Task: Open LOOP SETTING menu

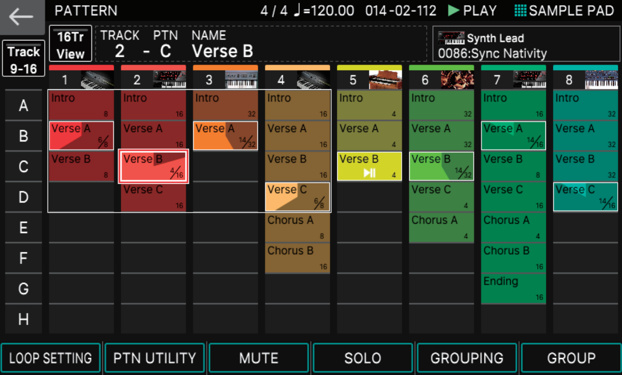Action: pyautogui.click(x=51, y=358)
